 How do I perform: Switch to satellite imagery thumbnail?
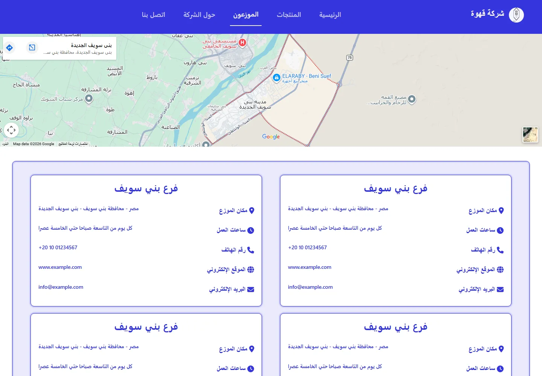[x=530, y=135]
